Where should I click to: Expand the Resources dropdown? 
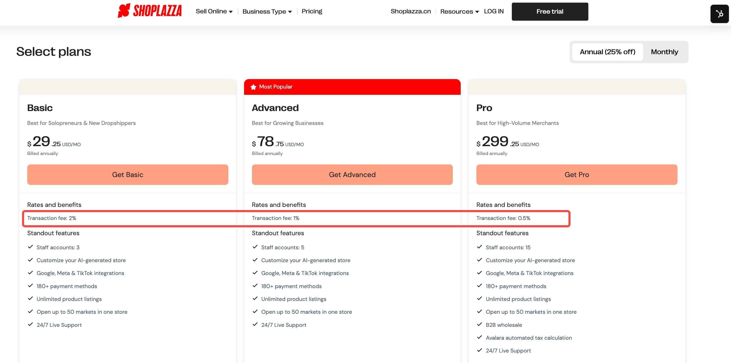click(x=459, y=12)
